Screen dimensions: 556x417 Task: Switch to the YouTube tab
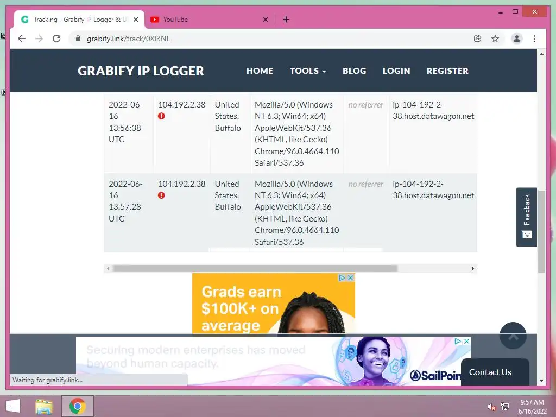[x=208, y=20]
